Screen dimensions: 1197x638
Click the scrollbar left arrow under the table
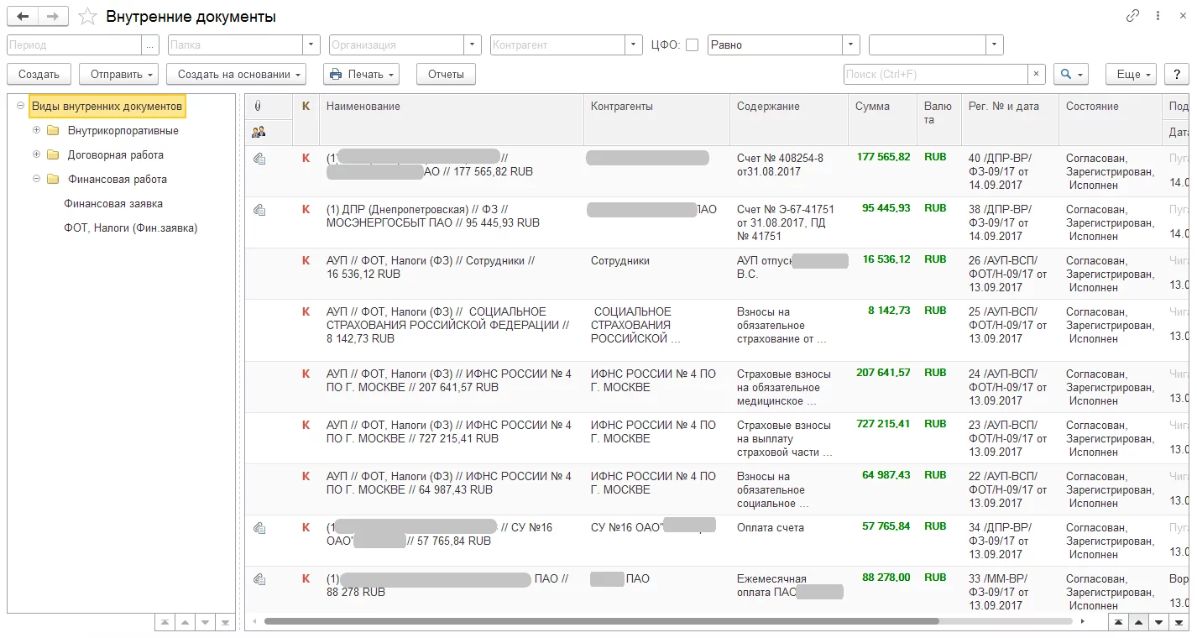click(x=255, y=622)
